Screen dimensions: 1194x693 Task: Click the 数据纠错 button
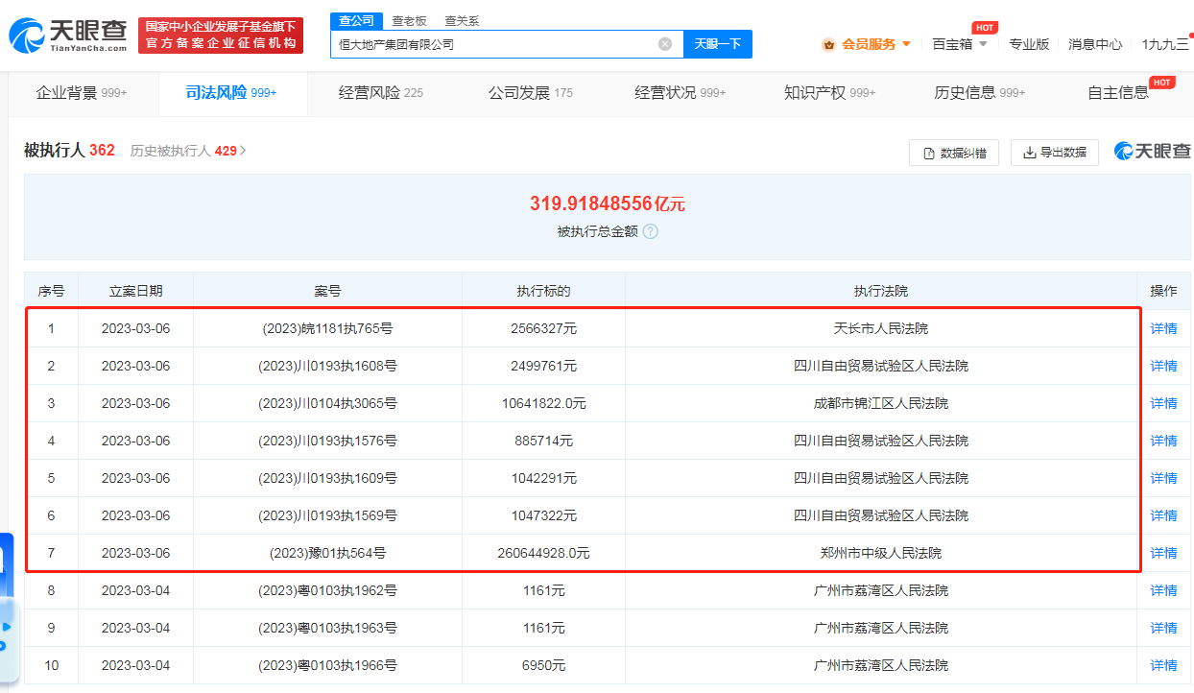coord(954,153)
